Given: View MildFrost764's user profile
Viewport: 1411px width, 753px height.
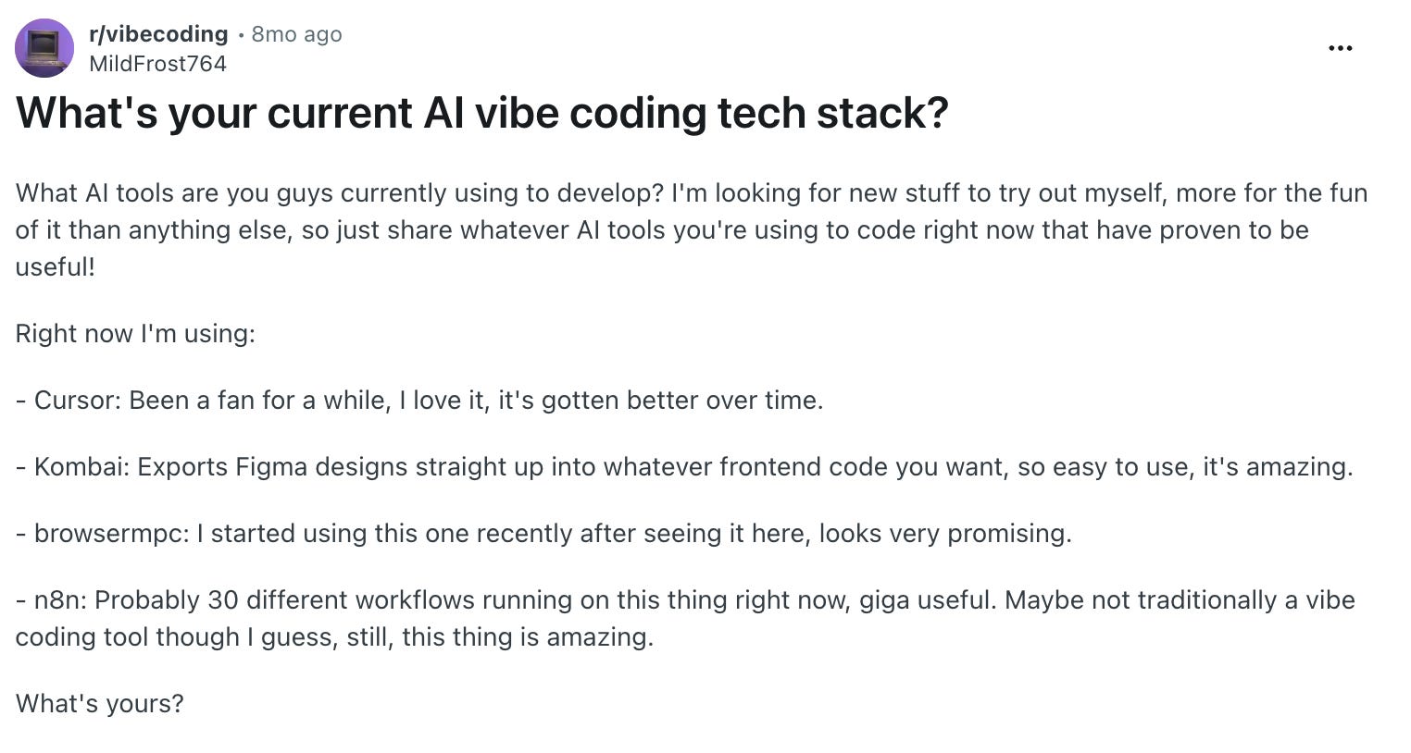Looking at the screenshot, I should 157,64.
